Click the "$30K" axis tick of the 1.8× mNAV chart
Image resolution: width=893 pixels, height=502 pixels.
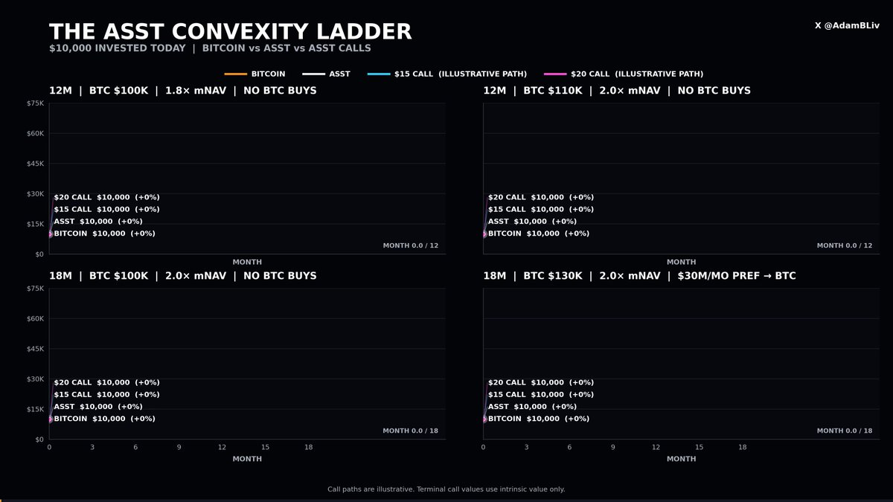coord(35,194)
